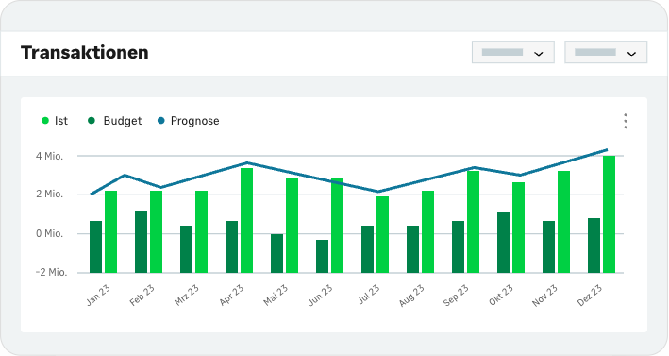Click the Mrz 23 axis label
Screen dimensions: 669x356
coord(187,295)
